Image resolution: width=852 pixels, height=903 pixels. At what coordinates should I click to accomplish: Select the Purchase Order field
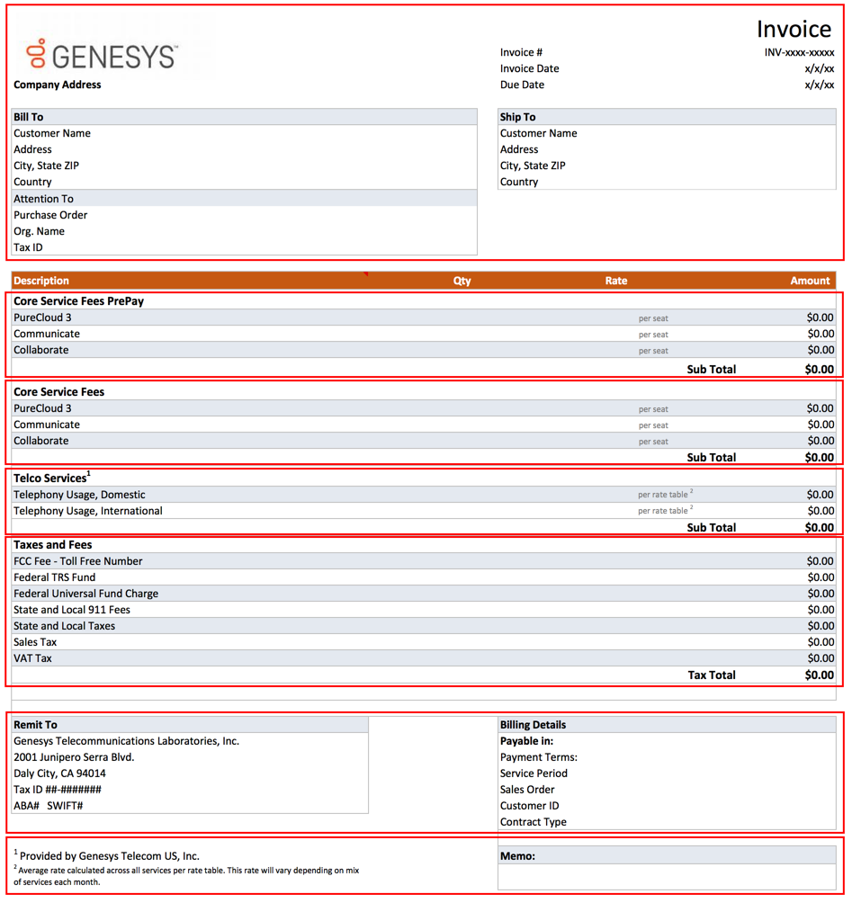point(50,215)
